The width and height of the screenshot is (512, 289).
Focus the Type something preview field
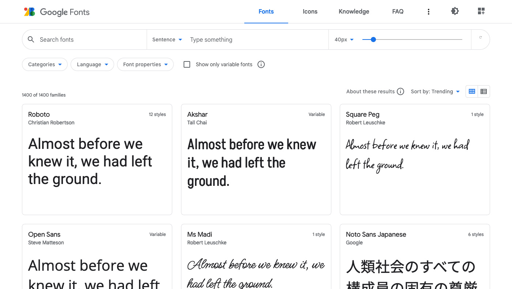256,40
